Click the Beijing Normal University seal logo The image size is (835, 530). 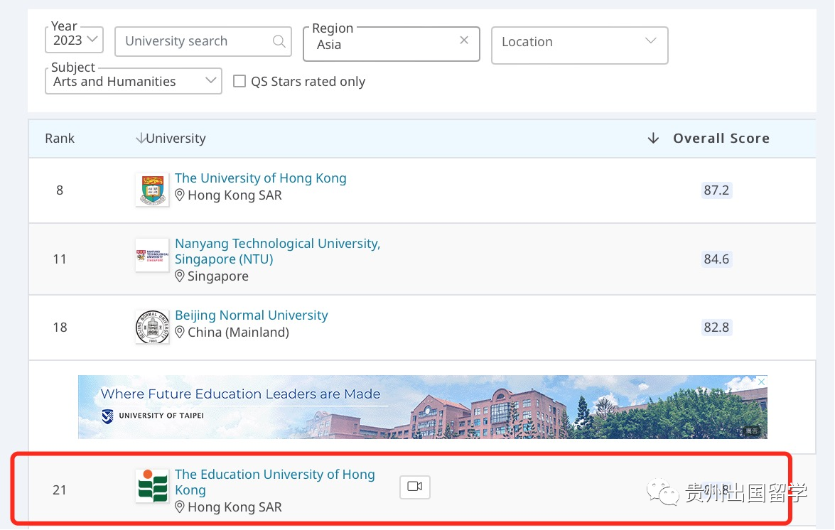tap(152, 327)
